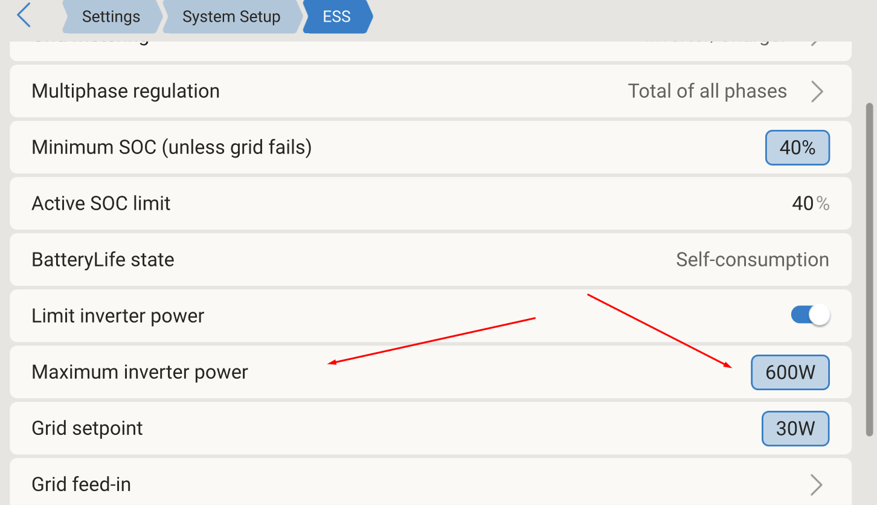Select the BatteryLife state row label
The height and width of the screenshot is (505, 877).
tap(103, 260)
